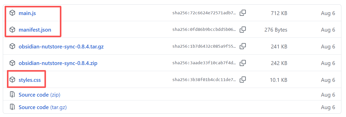The image size is (346, 117).
Task: Click the main.js sha256 hash text
Action: click(204, 13)
